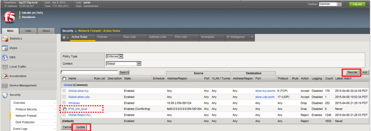Open Security via its shield icon
Image resolution: width=371 pixels, height=131 pixels.
[5, 95]
